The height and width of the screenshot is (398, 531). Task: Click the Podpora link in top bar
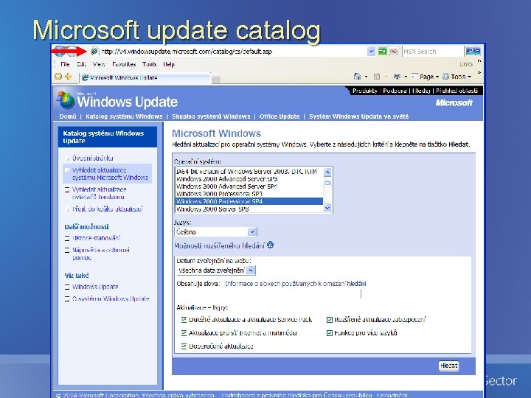395,91
